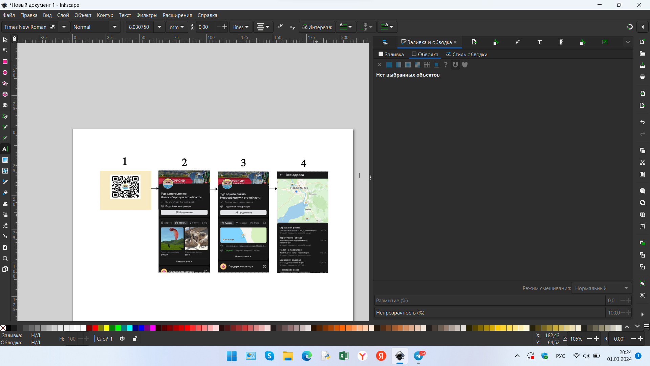Click the Print icon in command bar
This screenshot has height=366, width=650.
point(642,77)
